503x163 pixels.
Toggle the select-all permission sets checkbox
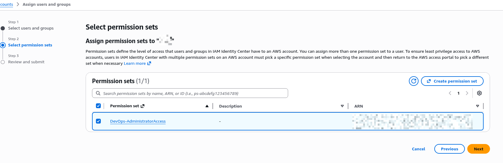(x=98, y=106)
